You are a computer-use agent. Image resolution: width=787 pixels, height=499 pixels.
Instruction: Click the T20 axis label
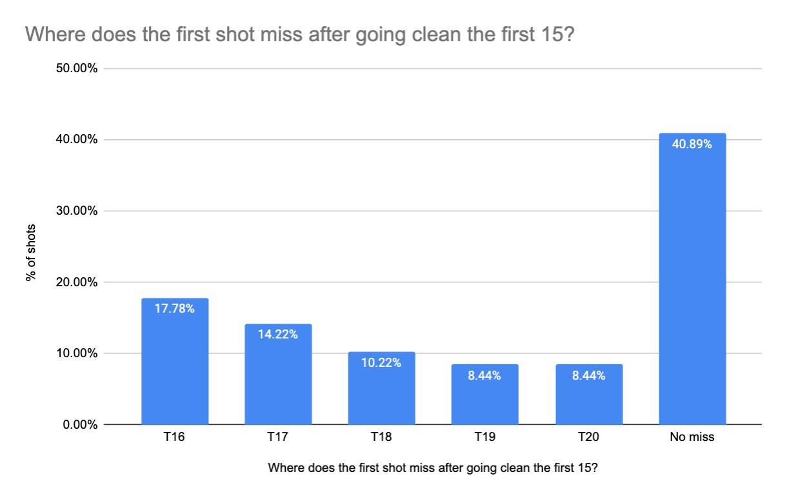pyautogui.click(x=588, y=437)
